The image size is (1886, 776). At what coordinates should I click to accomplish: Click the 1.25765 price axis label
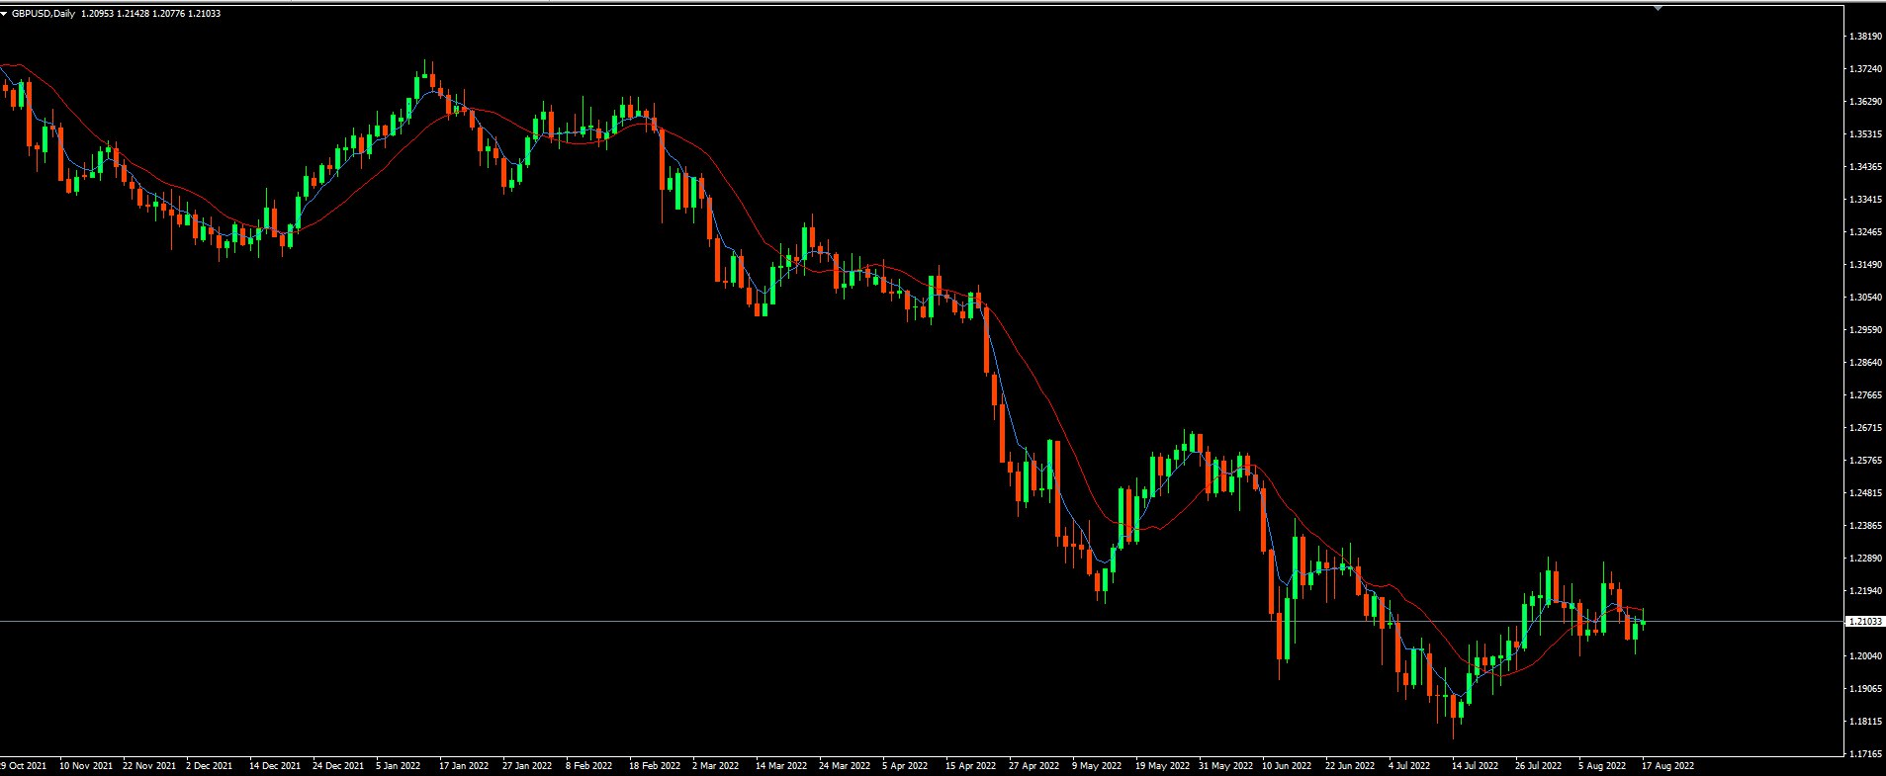(x=1864, y=461)
